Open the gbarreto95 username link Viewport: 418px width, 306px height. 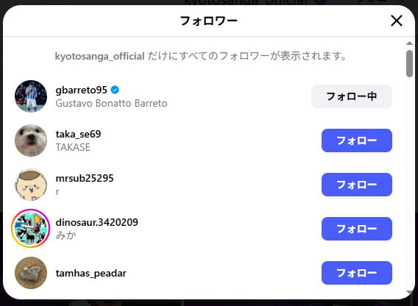(81, 90)
